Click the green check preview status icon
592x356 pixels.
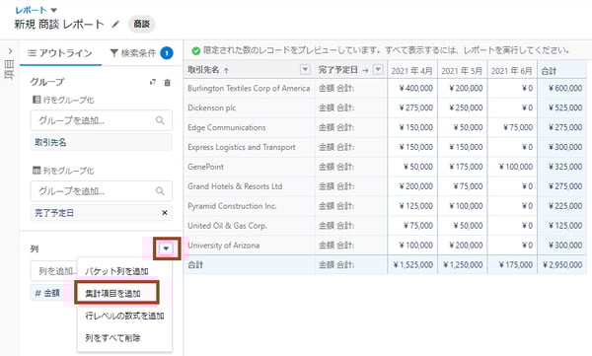click(196, 50)
